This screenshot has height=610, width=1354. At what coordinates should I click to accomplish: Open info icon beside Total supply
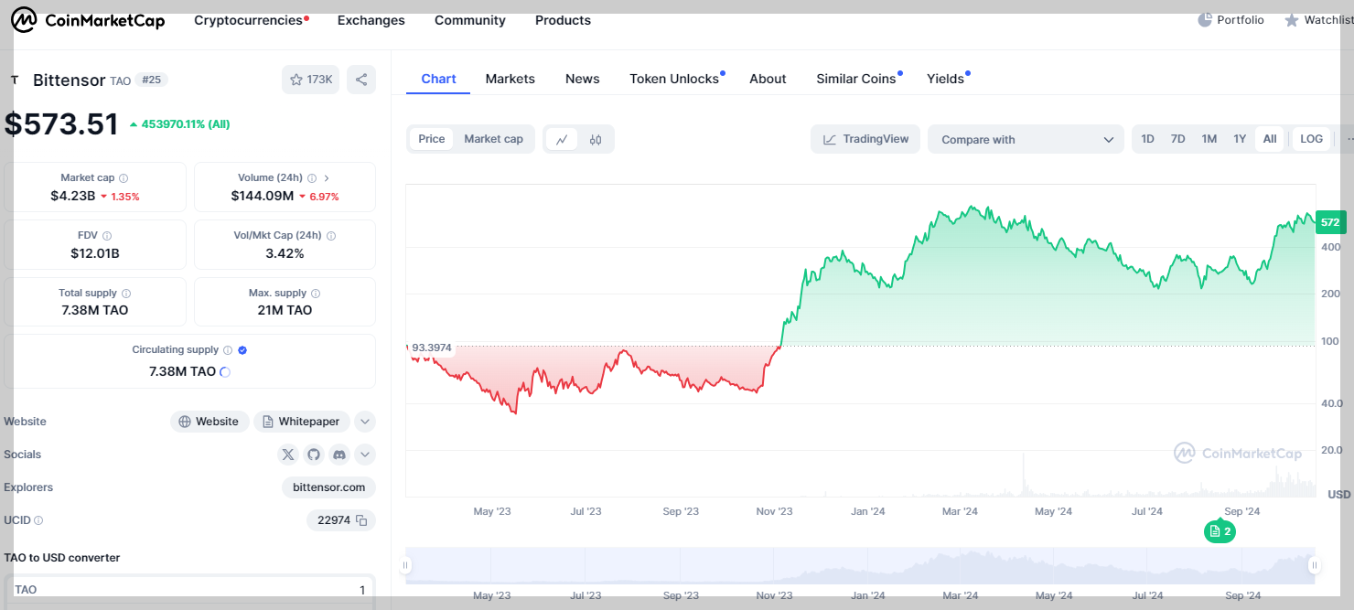126,294
